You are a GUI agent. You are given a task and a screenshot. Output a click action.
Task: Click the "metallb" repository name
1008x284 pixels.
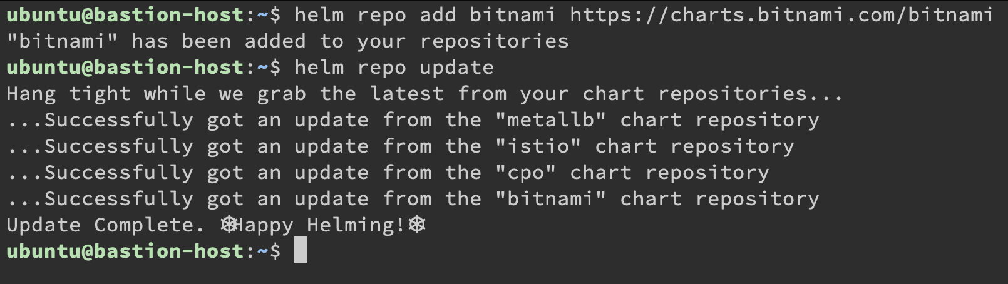pos(550,119)
